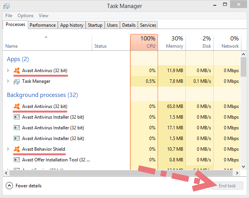Click the Fewer details circular arrow icon

tap(9, 185)
